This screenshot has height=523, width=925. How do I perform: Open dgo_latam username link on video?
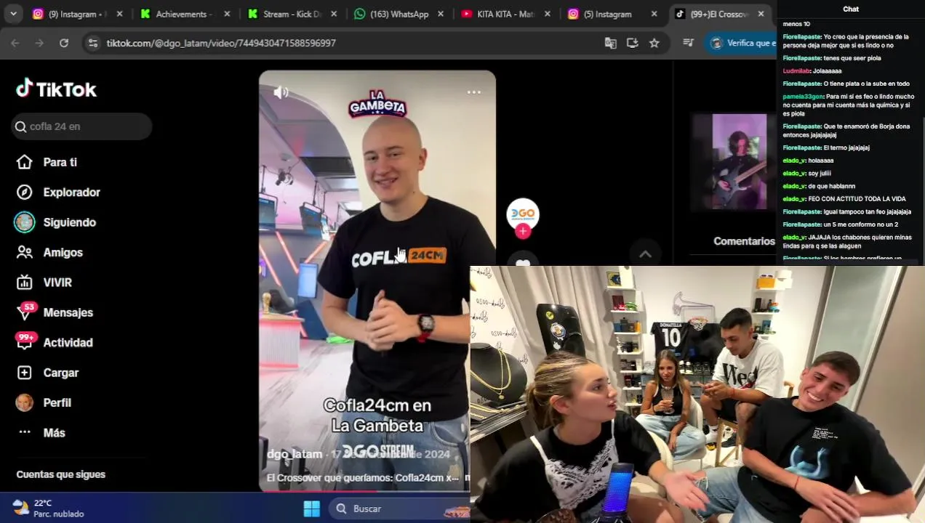pos(295,454)
